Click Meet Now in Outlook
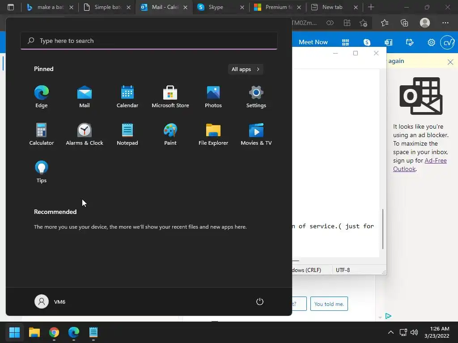The image size is (458, 343). tap(313, 42)
